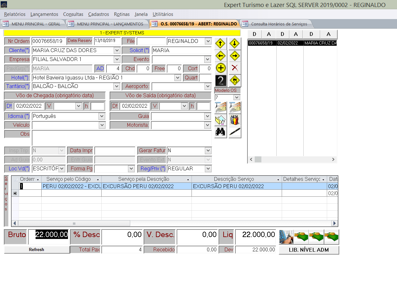Click the services grid horizontal scrollbar
This screenshot has height=286, width=397.
coord(74,223)
